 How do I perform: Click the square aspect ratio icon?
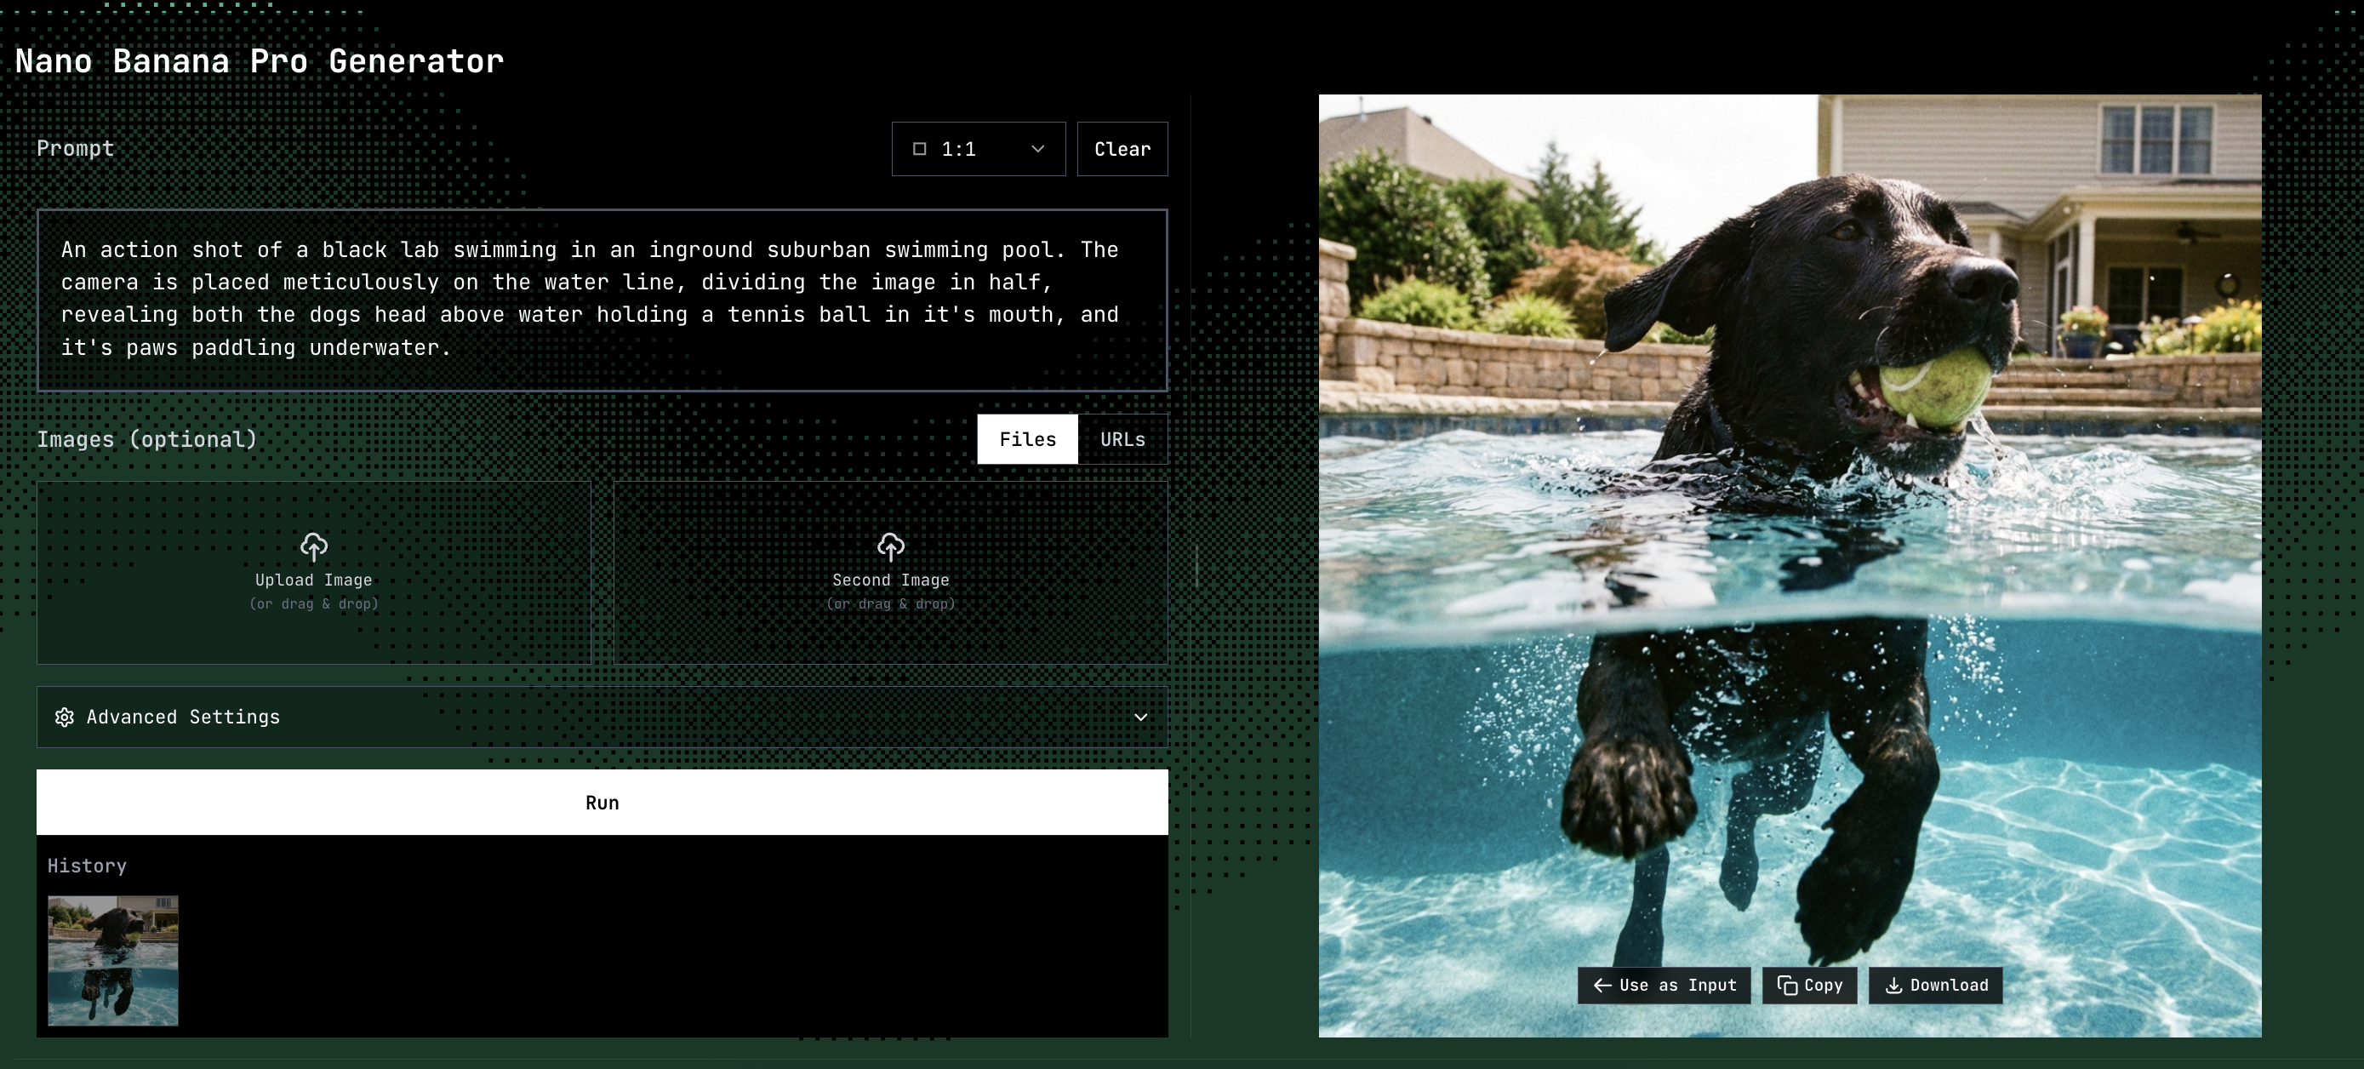(x=920, y=149)
